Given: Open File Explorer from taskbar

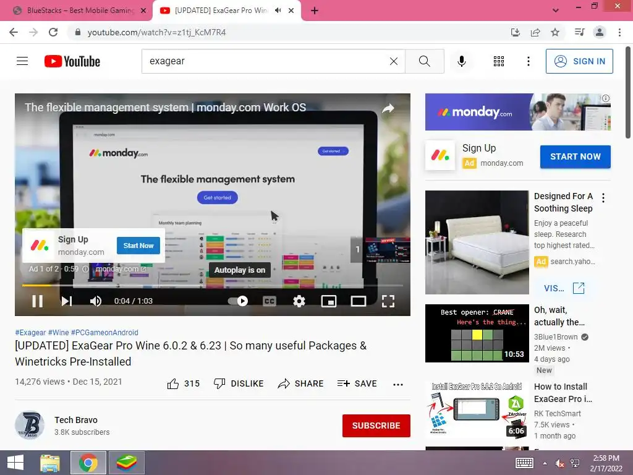Looking at the screenshot, I should (50, 463).
